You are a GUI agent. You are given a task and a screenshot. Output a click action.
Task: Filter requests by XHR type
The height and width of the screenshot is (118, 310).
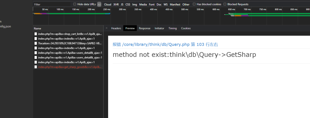(x=116, y=4)
